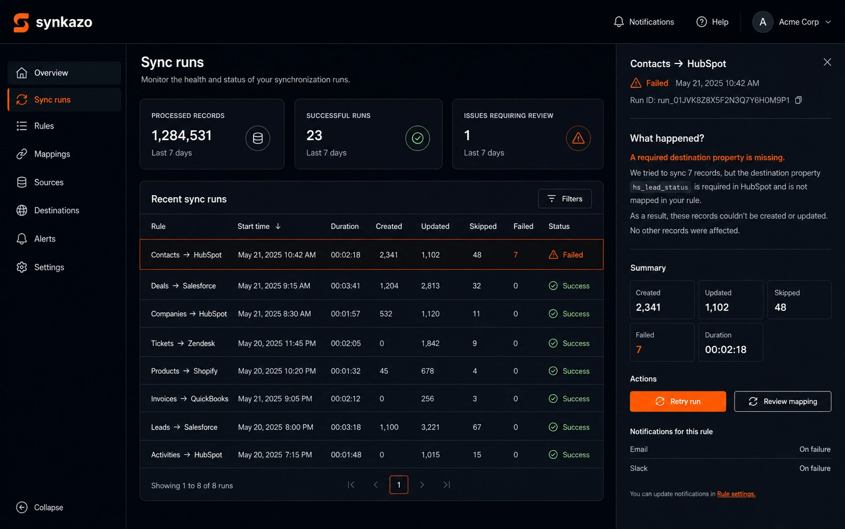845x529 pixels.
Task: Select Sync runs in the sidebar
Action: (x=64, y=100)
